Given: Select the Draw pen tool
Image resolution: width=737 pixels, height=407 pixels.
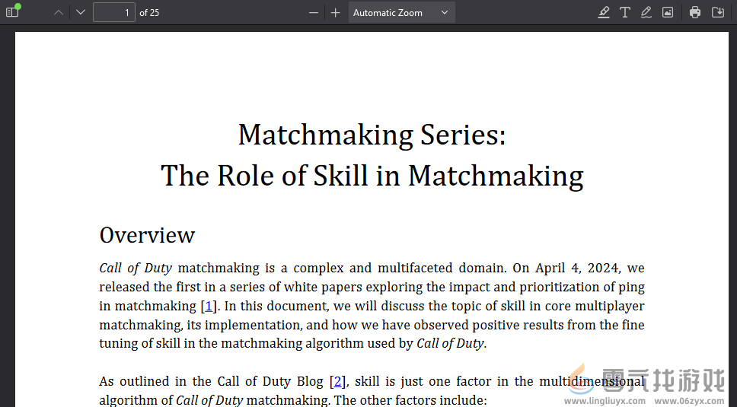Looking at the screenshot, I should [x=646, y=12].
